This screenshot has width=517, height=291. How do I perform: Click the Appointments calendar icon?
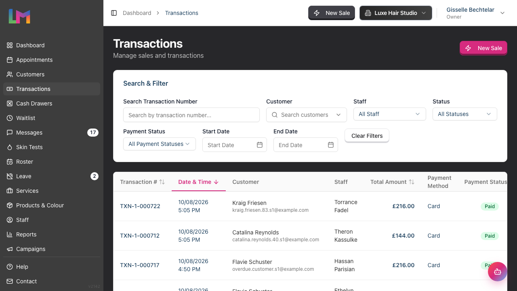click(x=10, y=60)
